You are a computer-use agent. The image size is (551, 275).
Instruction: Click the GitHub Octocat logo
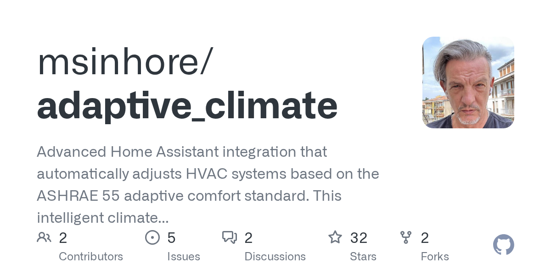(x=503, y=245)
